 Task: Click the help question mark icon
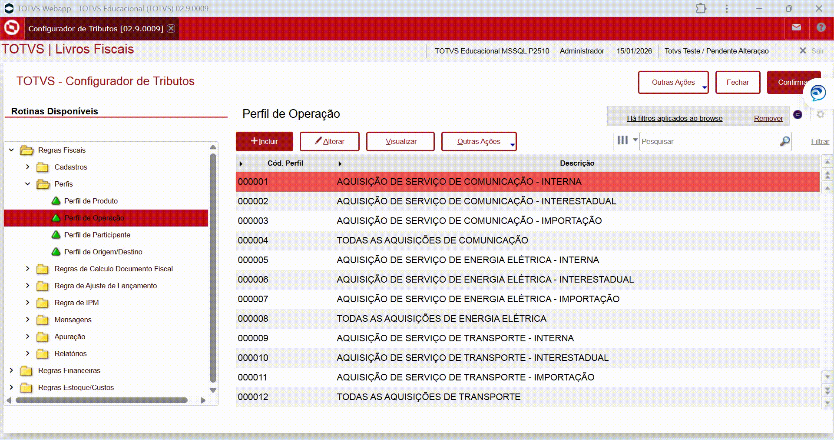(x=821, y=27)
